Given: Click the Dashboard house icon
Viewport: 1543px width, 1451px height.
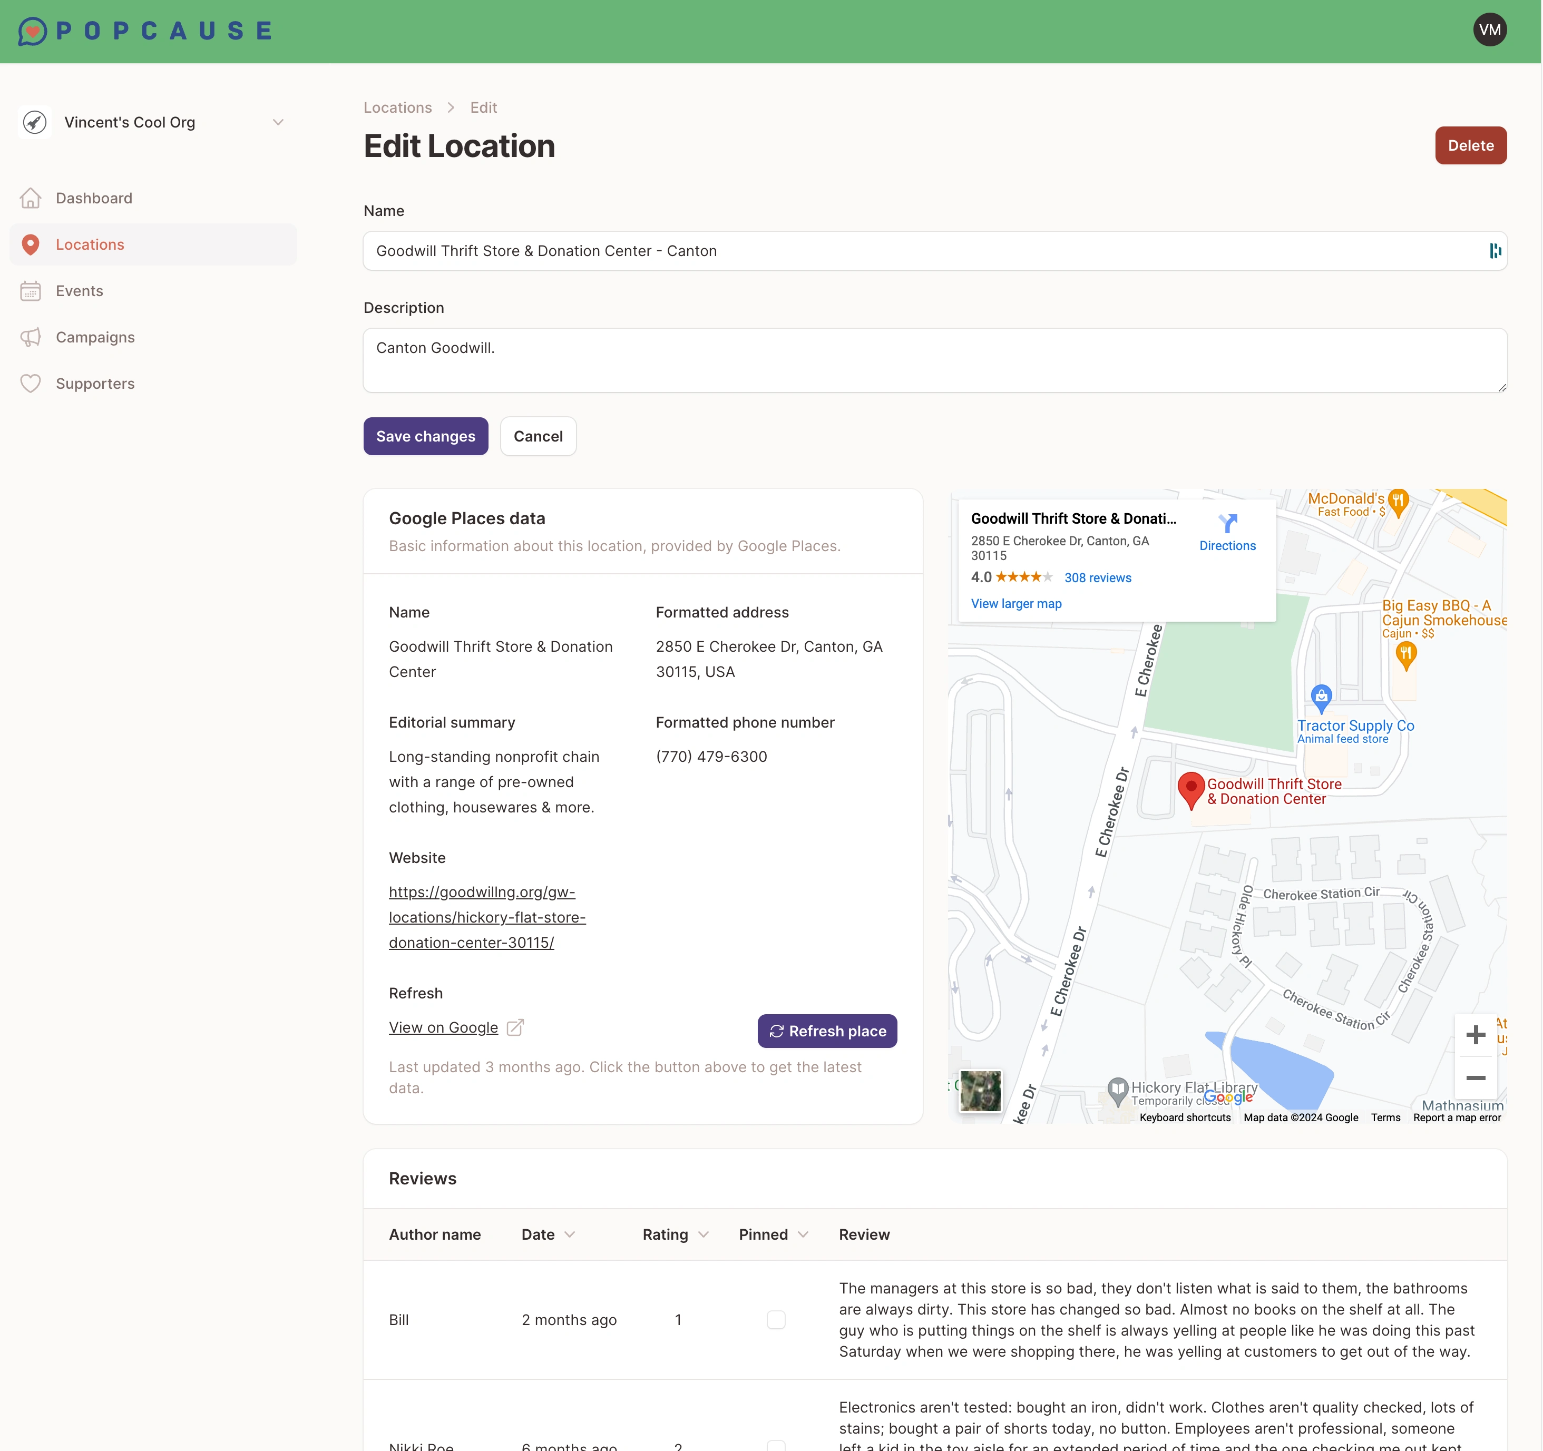Looking at the screenshot, I should (30, 199).
